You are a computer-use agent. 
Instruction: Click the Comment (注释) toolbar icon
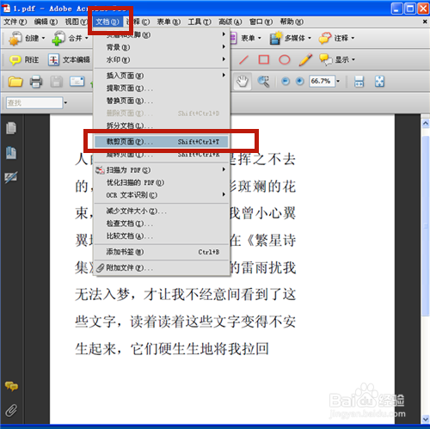[325, 38]
